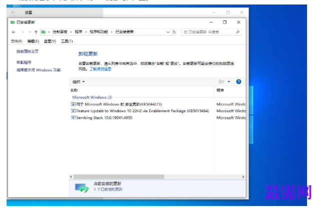The image size is (321, 208).
Task: Go back using the Explorer back arrow
Action: (x=14, y=32)
